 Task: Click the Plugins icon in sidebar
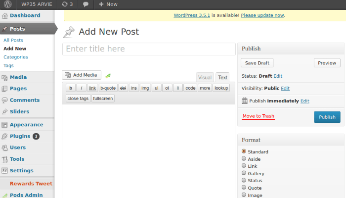coord(5,136)
